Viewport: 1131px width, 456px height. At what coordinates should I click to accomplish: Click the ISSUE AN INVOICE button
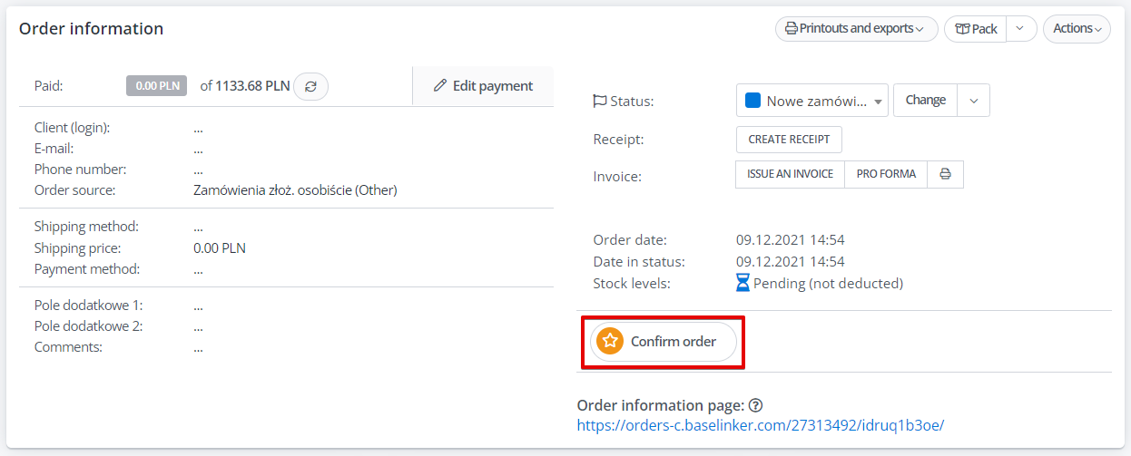(x=790, y=174)
